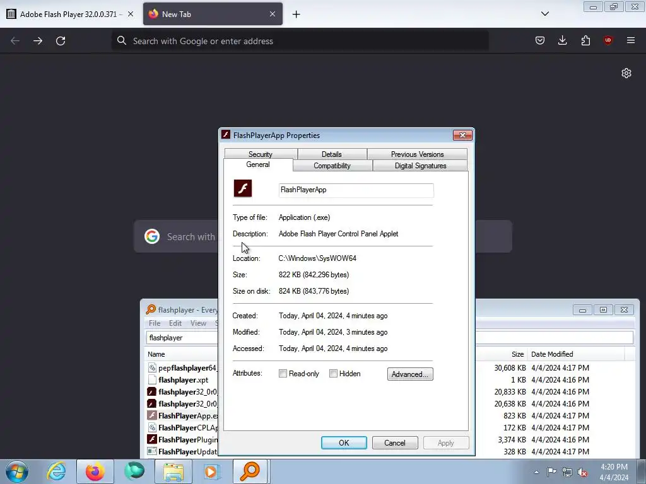Click the uBlock Origin toolbar icon
Screen dimensions: 646x484
coord(608,40)
